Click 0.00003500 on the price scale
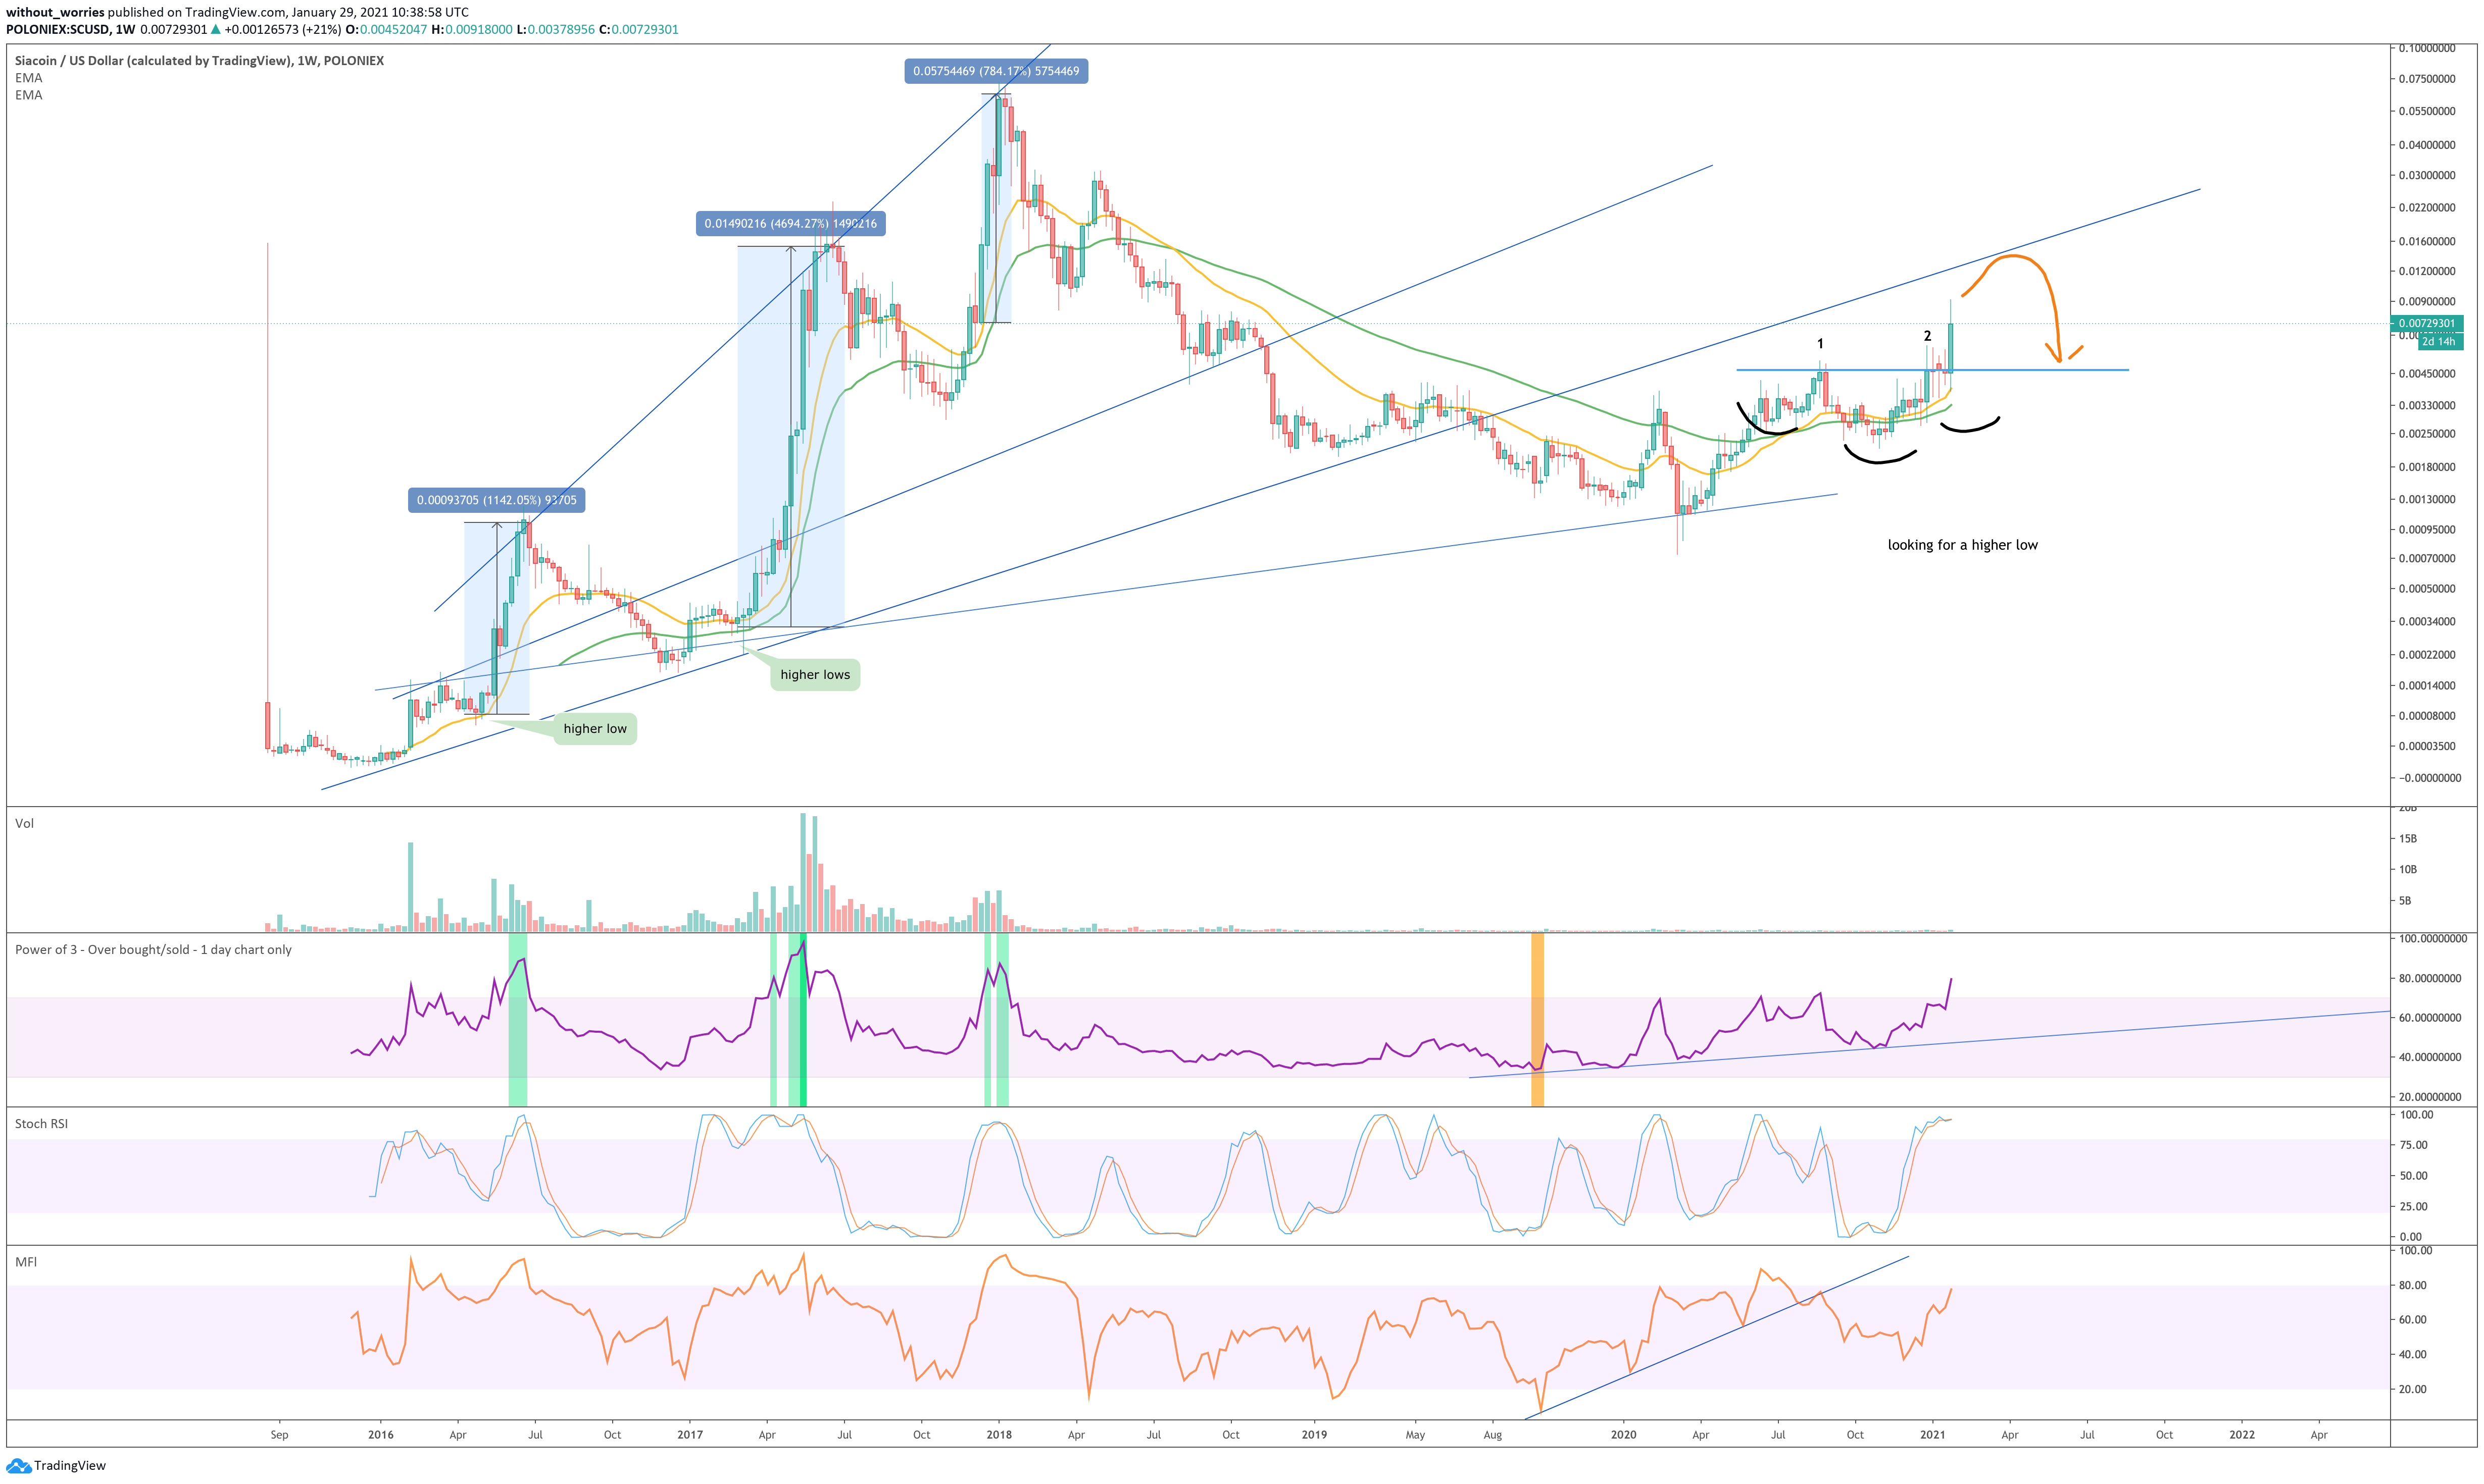The height and width of the screenshot is (1484, 2484). pos(2426,746)
